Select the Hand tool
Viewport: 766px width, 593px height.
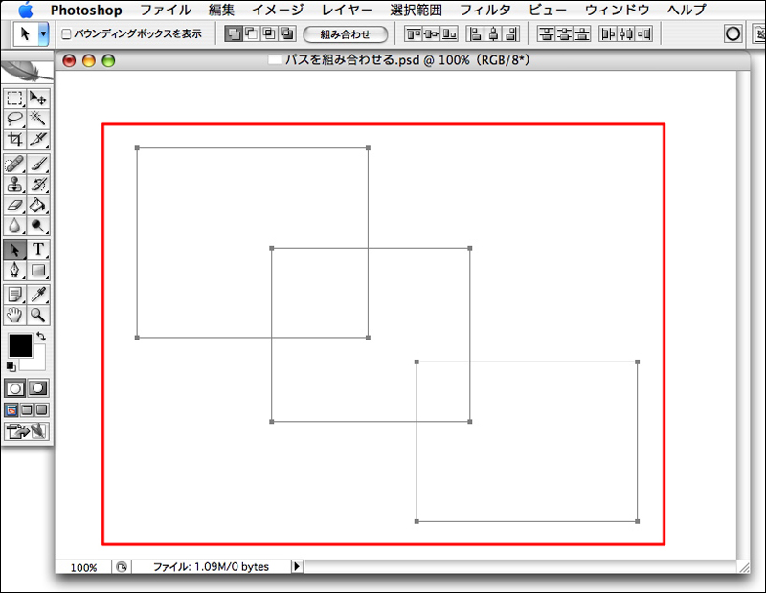(x=15, y=315)
